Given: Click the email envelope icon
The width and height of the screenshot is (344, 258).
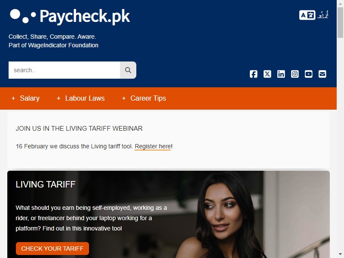Looking at the screenshot, I should pyautogui.click(x=322, y=74).
